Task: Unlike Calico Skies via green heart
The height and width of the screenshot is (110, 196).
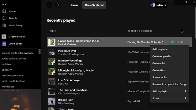Action: tap(172, 42)
